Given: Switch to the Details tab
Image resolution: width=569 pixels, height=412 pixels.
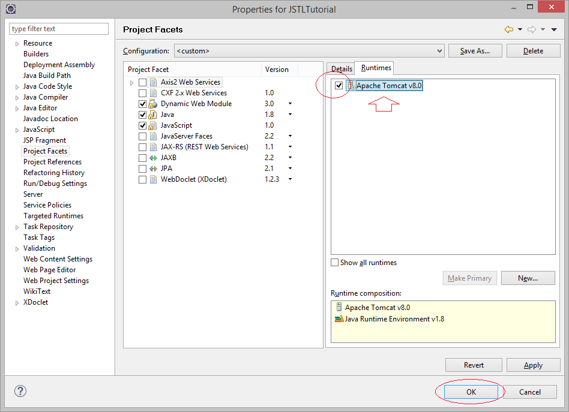Looking at the screenshot, I should [341, 68].
